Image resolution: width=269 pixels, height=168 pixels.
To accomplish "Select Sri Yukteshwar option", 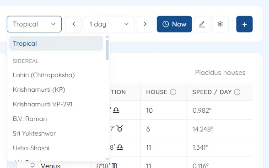I will point(56,133).
